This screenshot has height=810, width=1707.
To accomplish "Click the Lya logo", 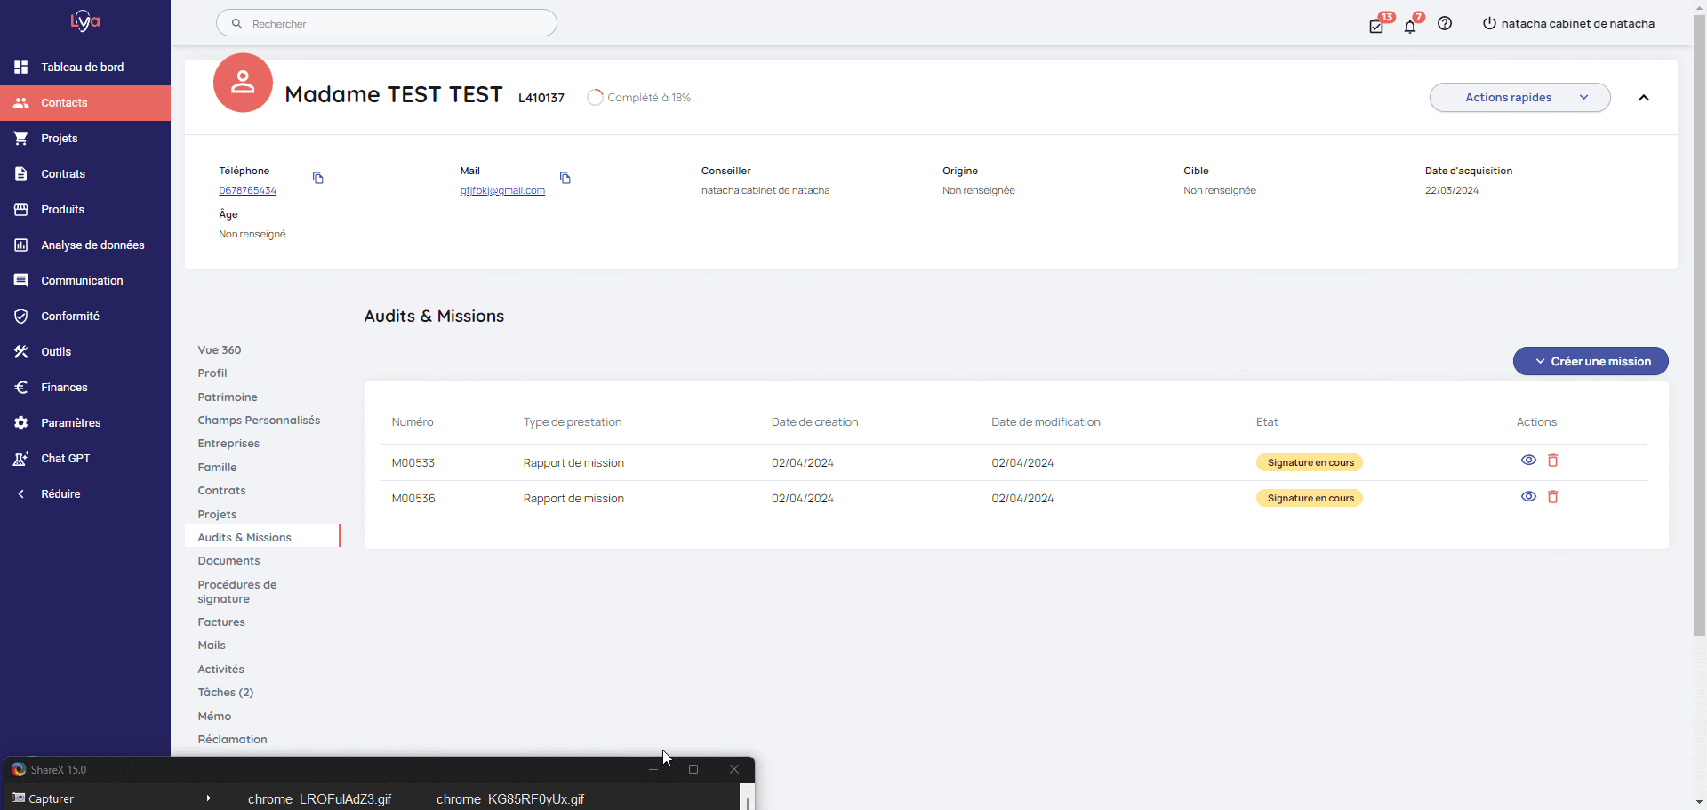I will tap(85, 20).
